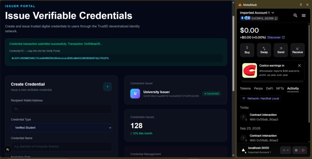Image resolution: width=312 pixels, height=159 pixels.
Task: Open the Discover external link
Action: point(276,38)
